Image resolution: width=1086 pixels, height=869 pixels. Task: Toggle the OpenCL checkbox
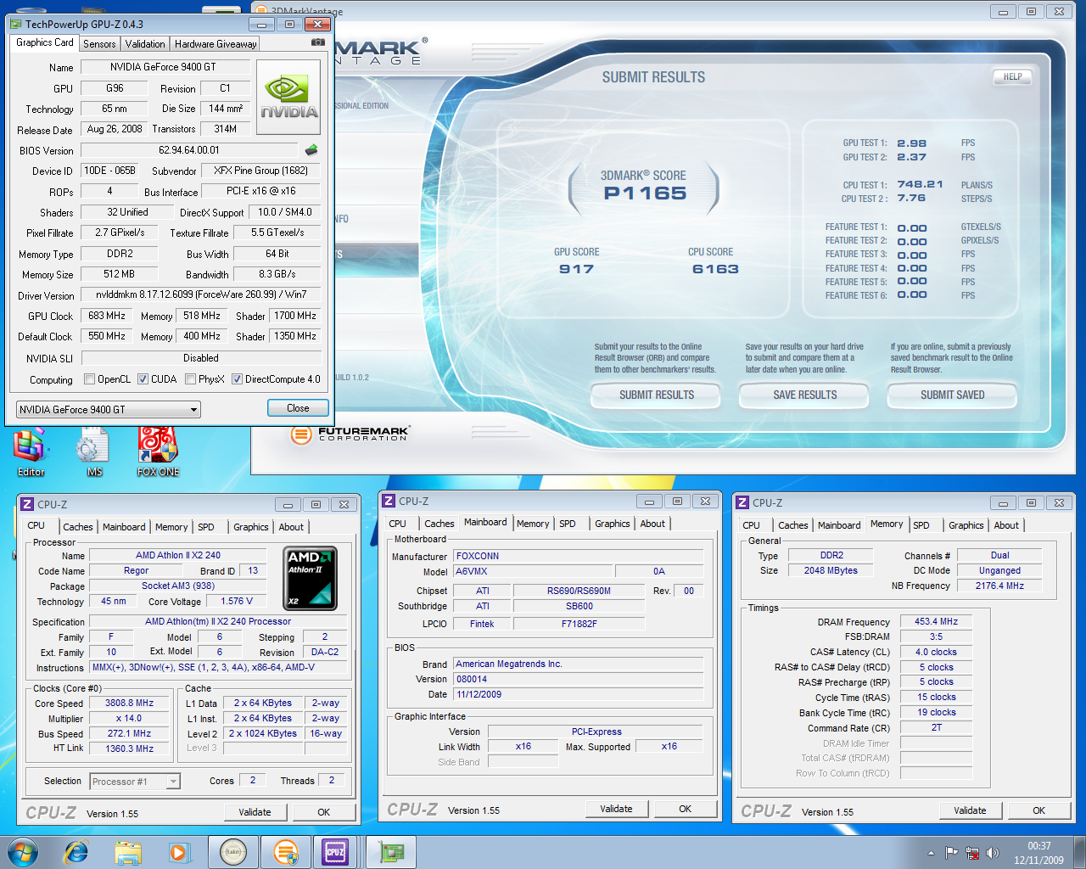click(x=89, y=379)
